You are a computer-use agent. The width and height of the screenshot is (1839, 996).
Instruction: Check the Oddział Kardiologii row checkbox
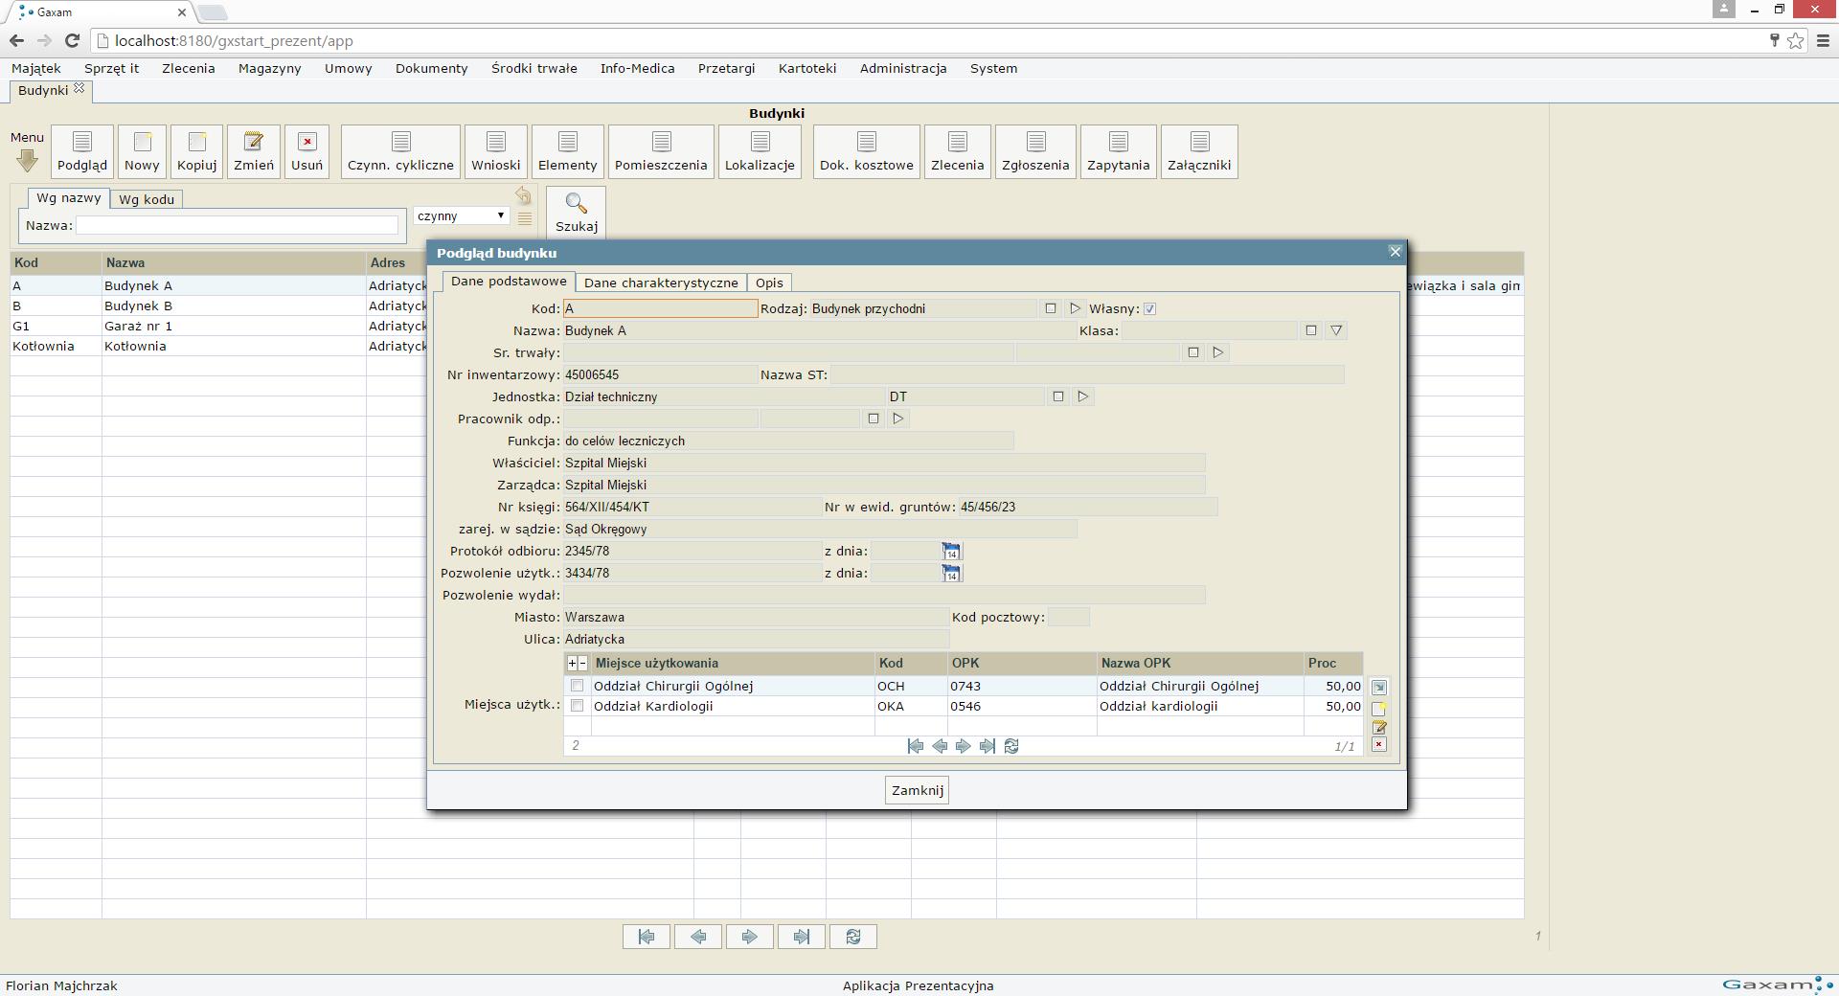[577, 706]
